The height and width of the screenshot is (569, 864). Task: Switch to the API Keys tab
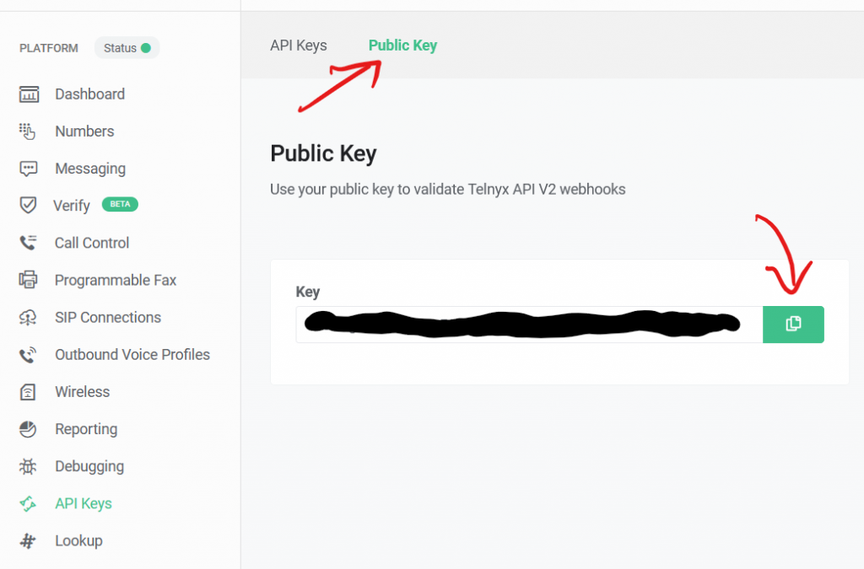298,45
